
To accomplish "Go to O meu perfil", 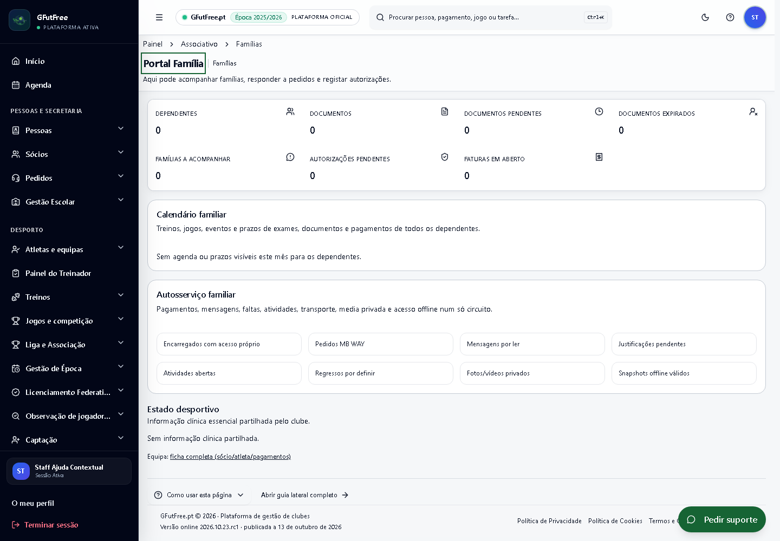I will pos(33,503).
